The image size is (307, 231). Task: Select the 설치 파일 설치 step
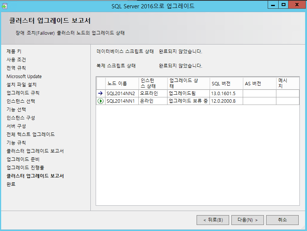[22, 85]
